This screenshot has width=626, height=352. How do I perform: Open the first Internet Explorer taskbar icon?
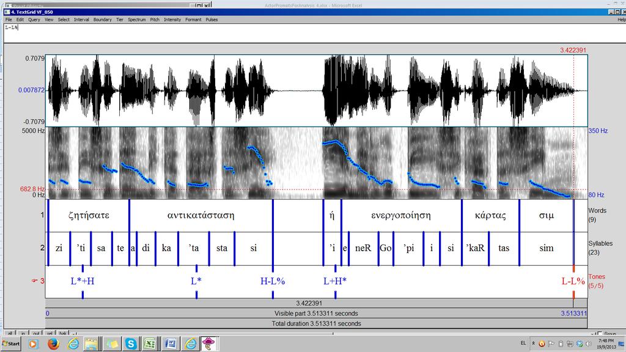click(73, 343)
